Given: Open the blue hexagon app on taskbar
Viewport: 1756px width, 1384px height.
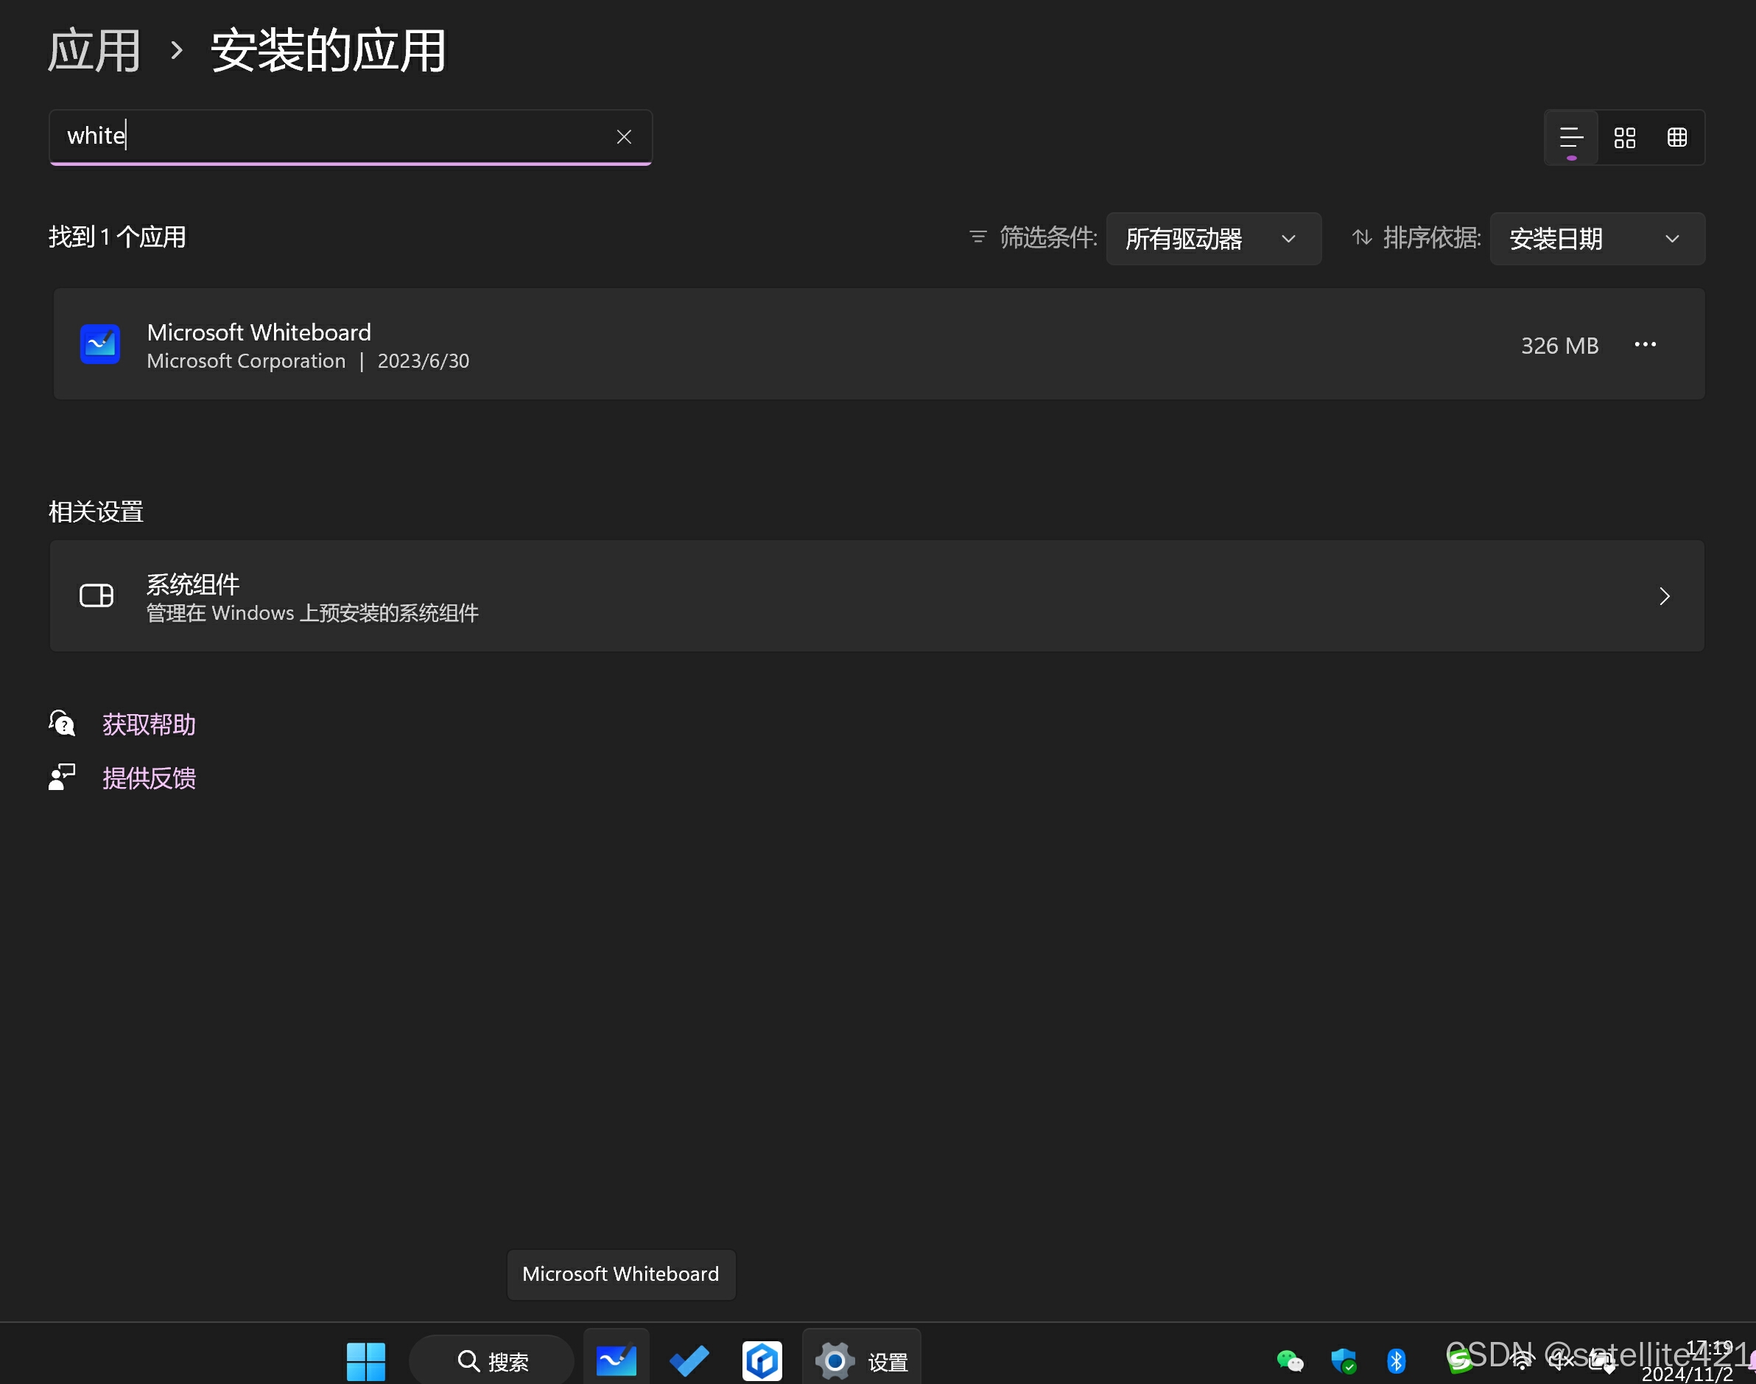Looking at the screenshot, I should coord(762,1361).
